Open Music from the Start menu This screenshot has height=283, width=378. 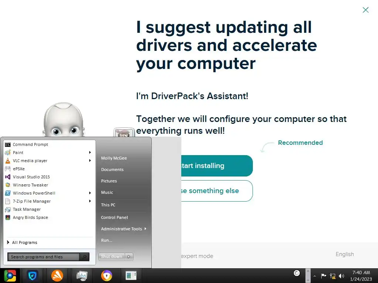coord(107,192)
